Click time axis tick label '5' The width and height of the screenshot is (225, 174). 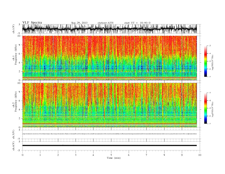(x=111, y=155)
